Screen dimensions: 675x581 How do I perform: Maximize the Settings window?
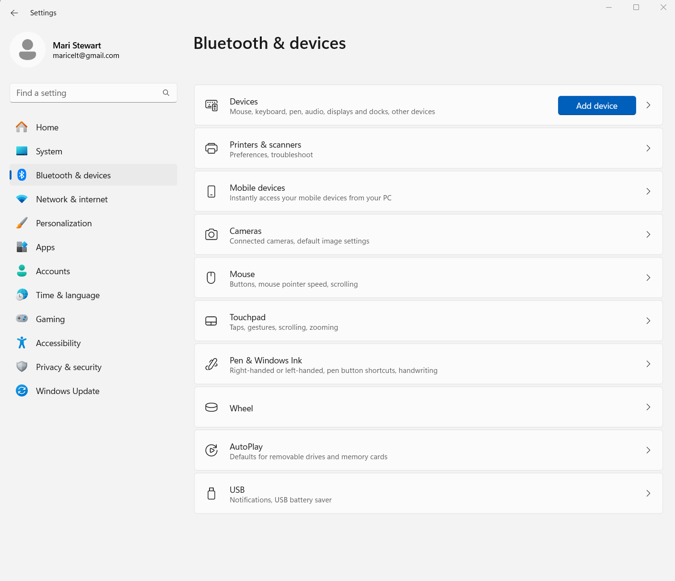pos(636,7)
